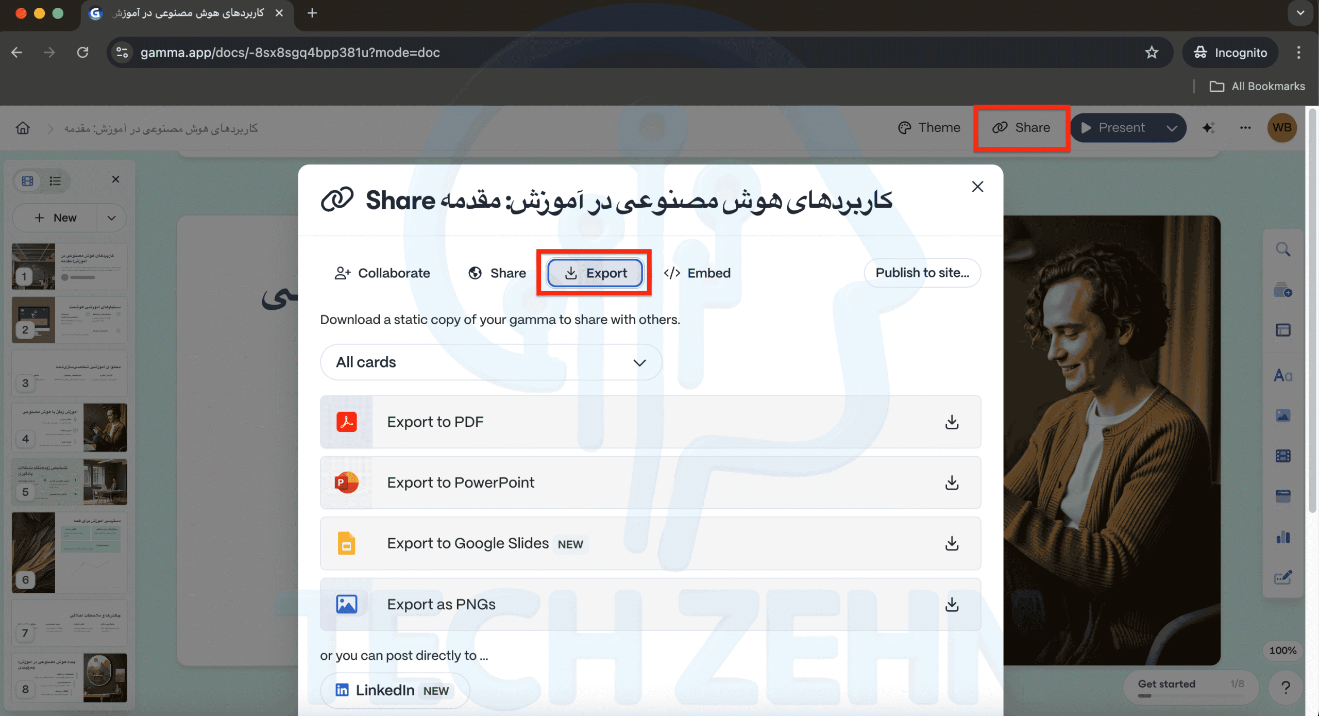The height and width of the screenshot is (716, 1319).
Task: Open image insert icon in right toolbar
Action: click(x=1283, y=415)
